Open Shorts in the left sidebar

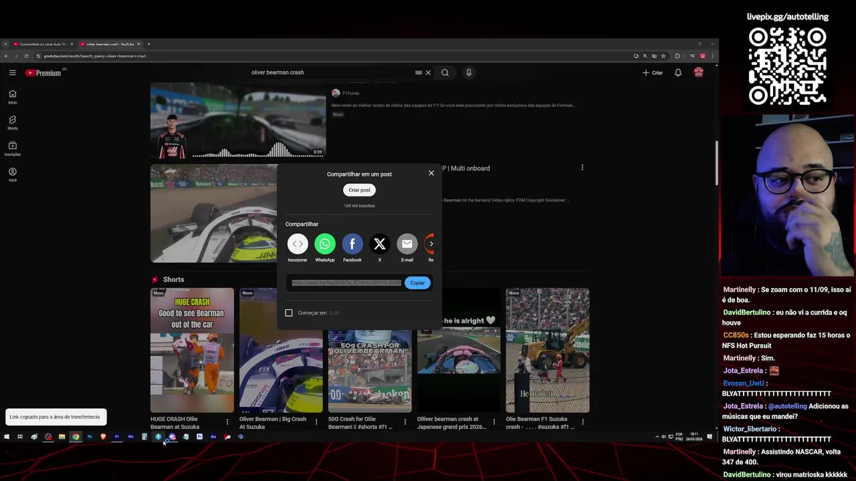click(12, 123)
